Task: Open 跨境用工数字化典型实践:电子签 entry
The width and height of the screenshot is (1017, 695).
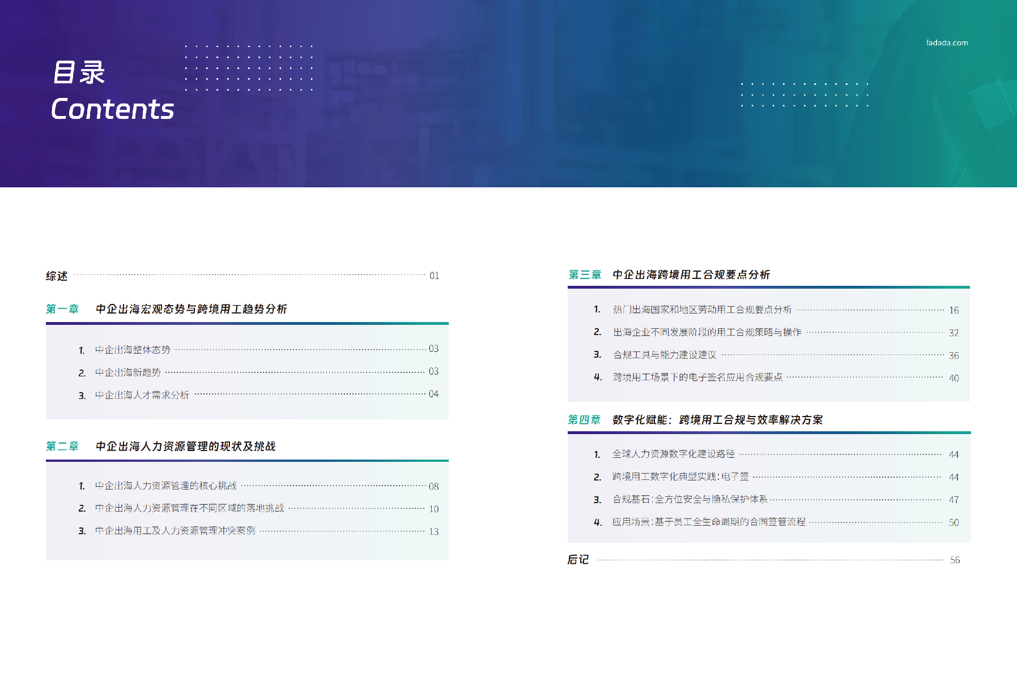Action: click(680, 477)
